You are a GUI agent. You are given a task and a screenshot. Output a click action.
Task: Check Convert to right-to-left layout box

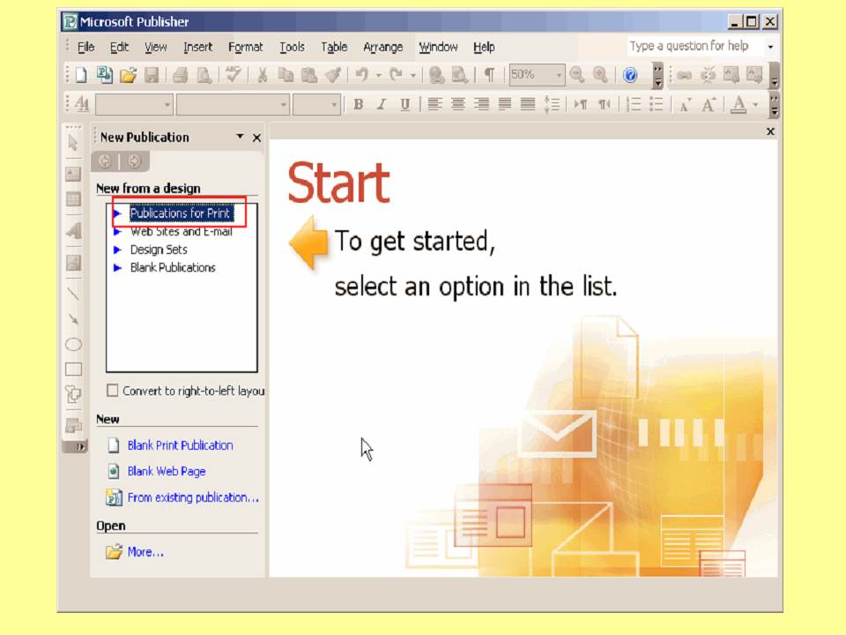[112, 391]
